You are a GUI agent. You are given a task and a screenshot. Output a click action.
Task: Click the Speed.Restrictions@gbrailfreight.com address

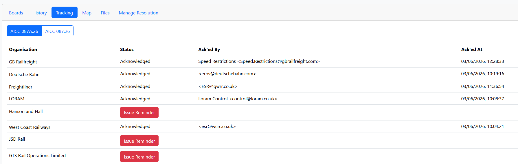pos(278,61)
